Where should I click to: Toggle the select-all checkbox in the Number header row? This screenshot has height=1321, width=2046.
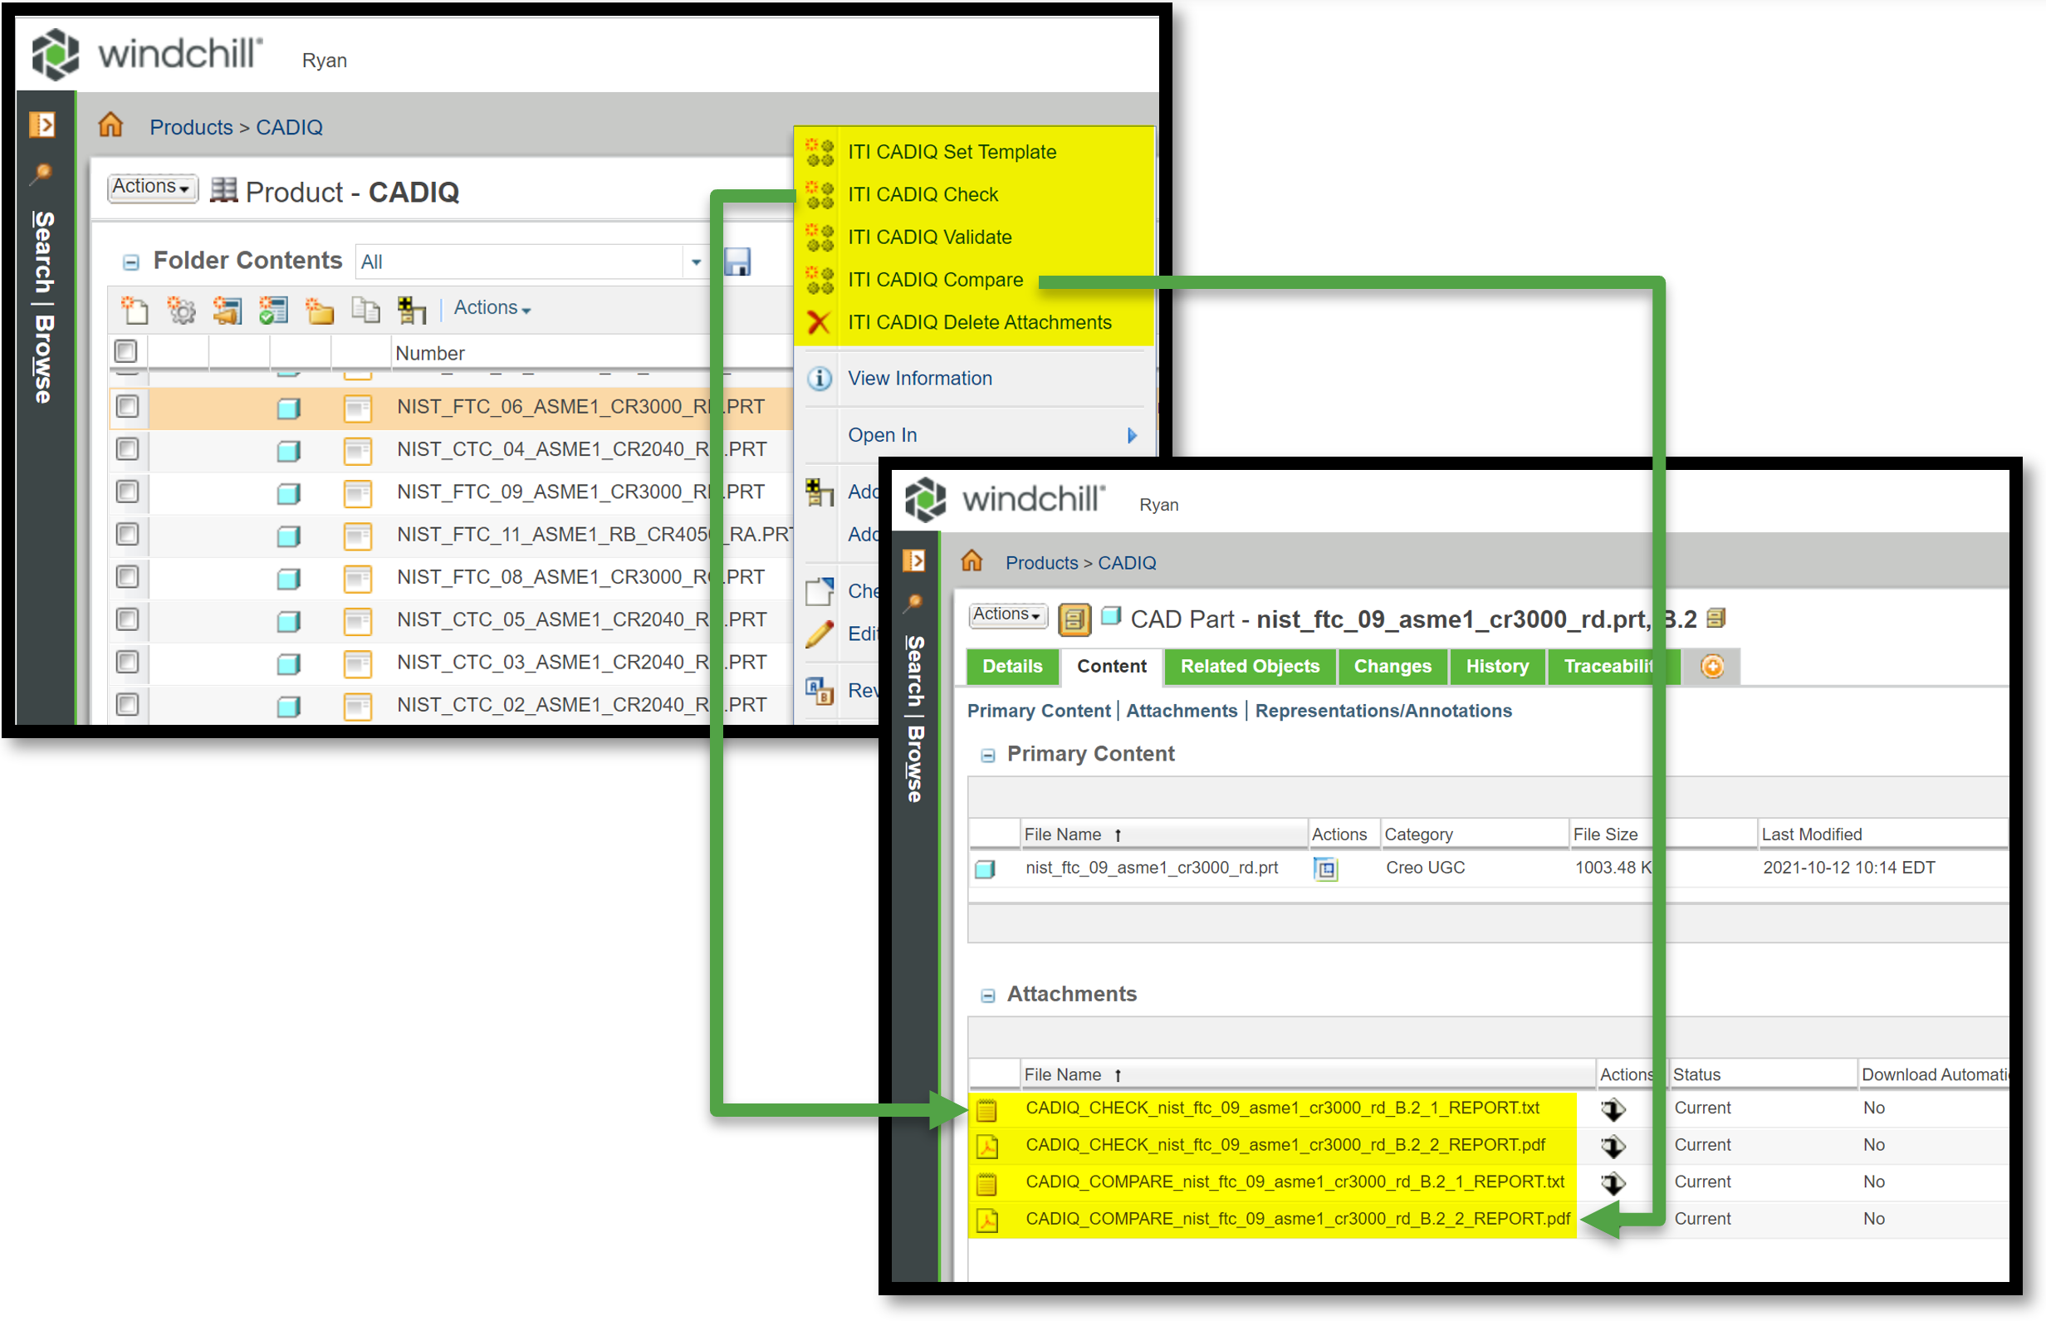point(125,351)
